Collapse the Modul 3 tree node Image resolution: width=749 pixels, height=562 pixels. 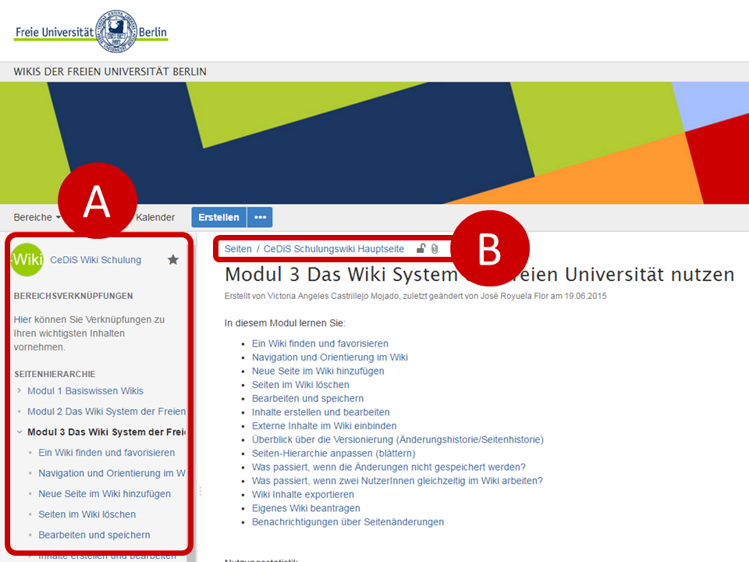pyautogui.click(x=19, y=432)
